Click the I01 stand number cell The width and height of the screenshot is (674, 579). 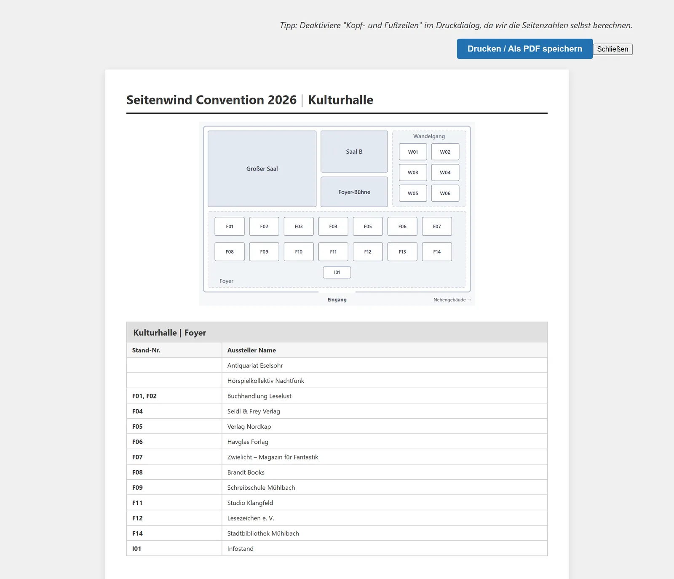pos(174,549)
